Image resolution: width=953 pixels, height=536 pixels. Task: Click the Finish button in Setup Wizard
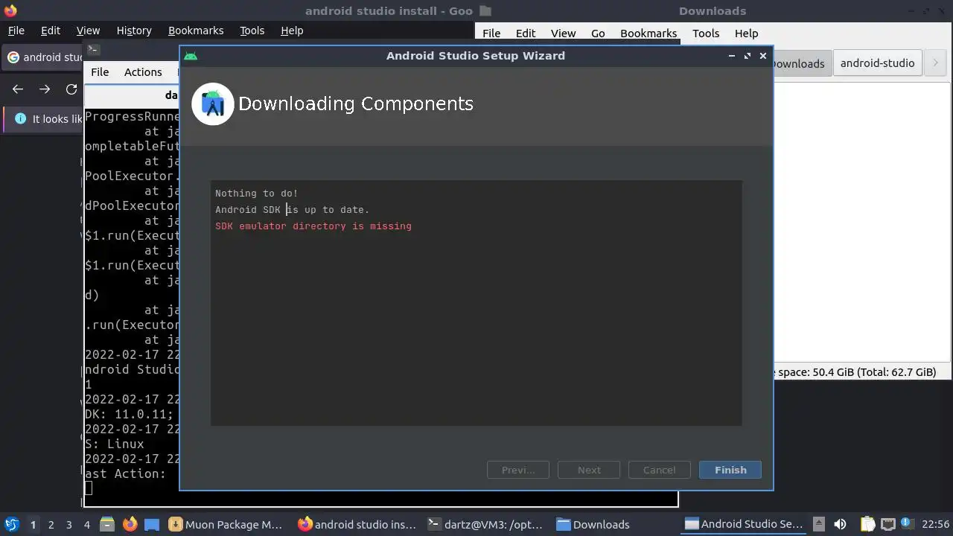point(730,470)
